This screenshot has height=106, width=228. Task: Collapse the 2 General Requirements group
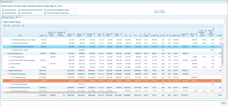[x=5, y=54]
